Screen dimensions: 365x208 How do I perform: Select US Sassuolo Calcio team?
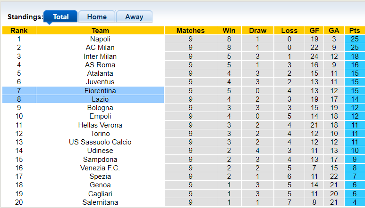click(100, 142)
